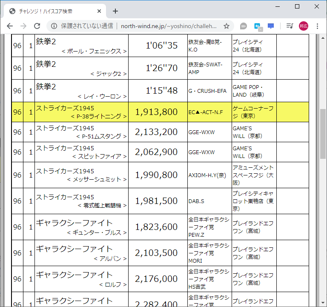Viewport: 327px width, 307px height.
Task: Click the P-38ライトニング entry
Action: 99,116
